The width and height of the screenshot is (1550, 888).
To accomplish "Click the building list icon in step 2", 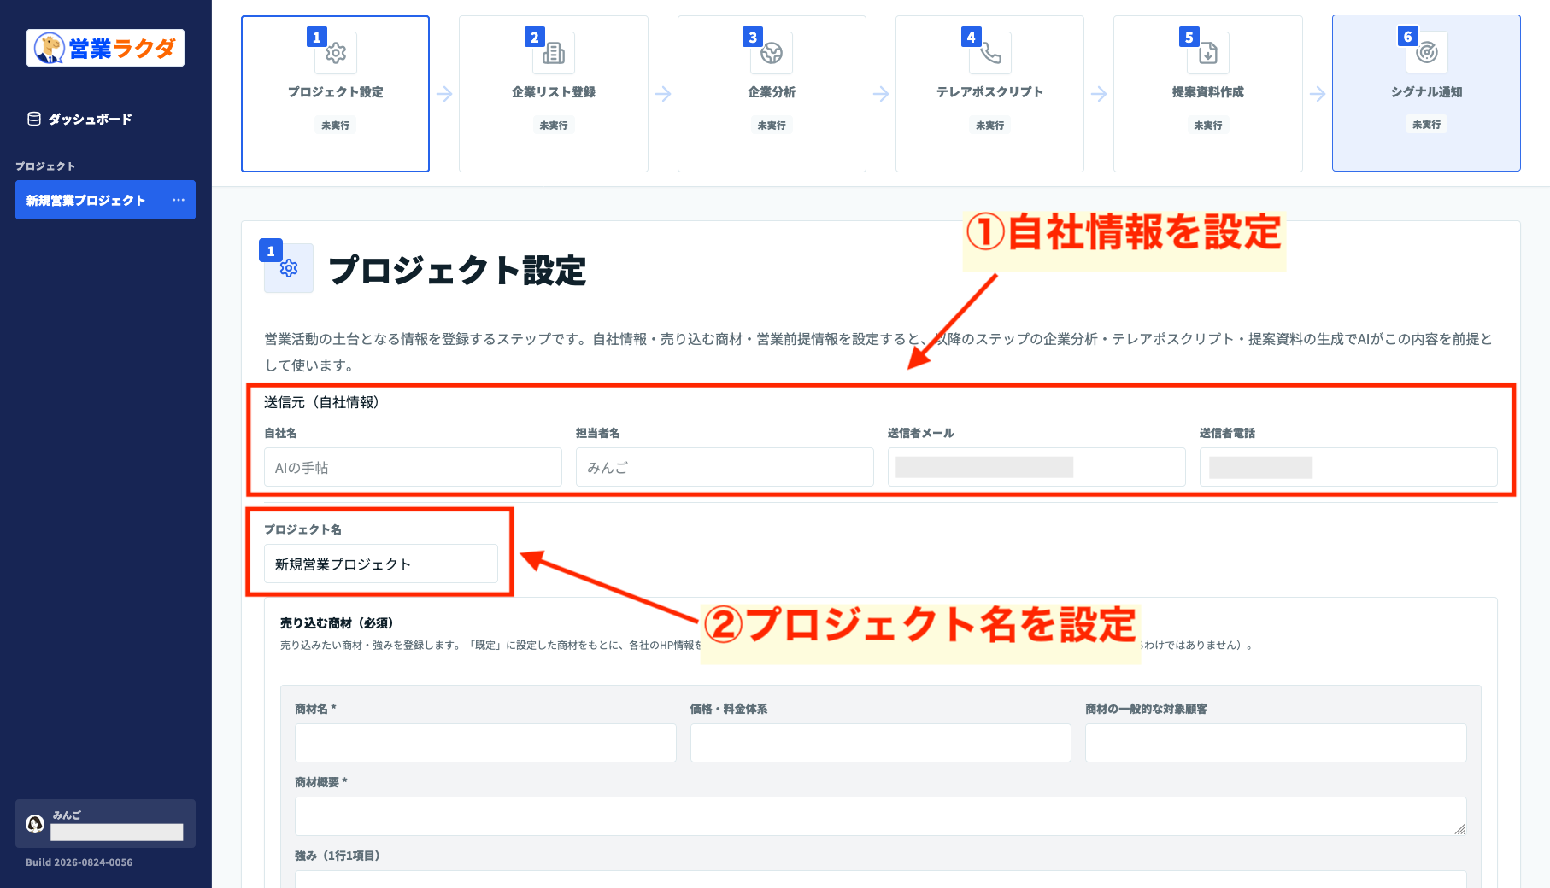I will [554, 53].
